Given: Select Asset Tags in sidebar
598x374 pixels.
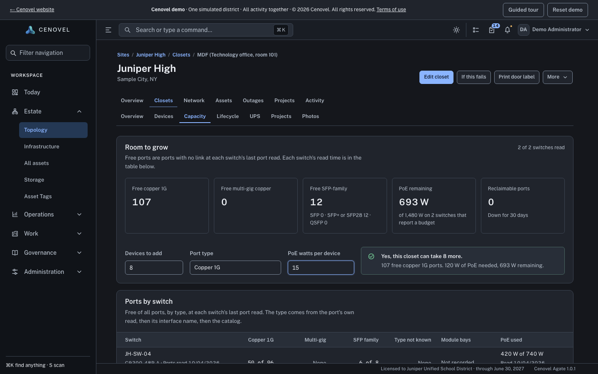Looking at the screenshot, I should 53,197.
